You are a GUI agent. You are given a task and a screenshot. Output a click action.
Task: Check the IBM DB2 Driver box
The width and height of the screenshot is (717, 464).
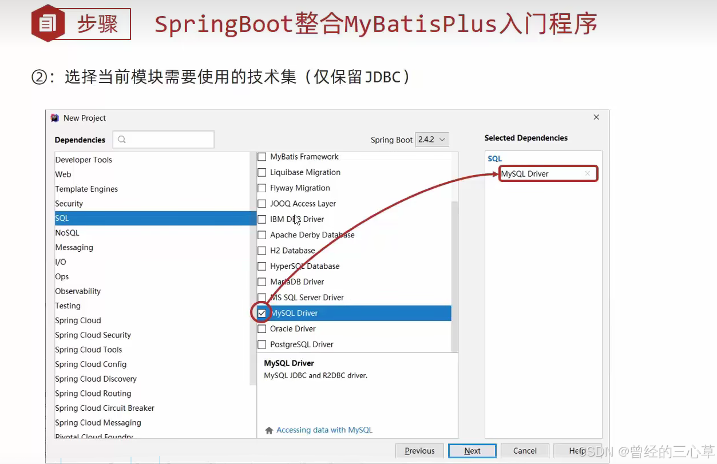pos(262,219)
